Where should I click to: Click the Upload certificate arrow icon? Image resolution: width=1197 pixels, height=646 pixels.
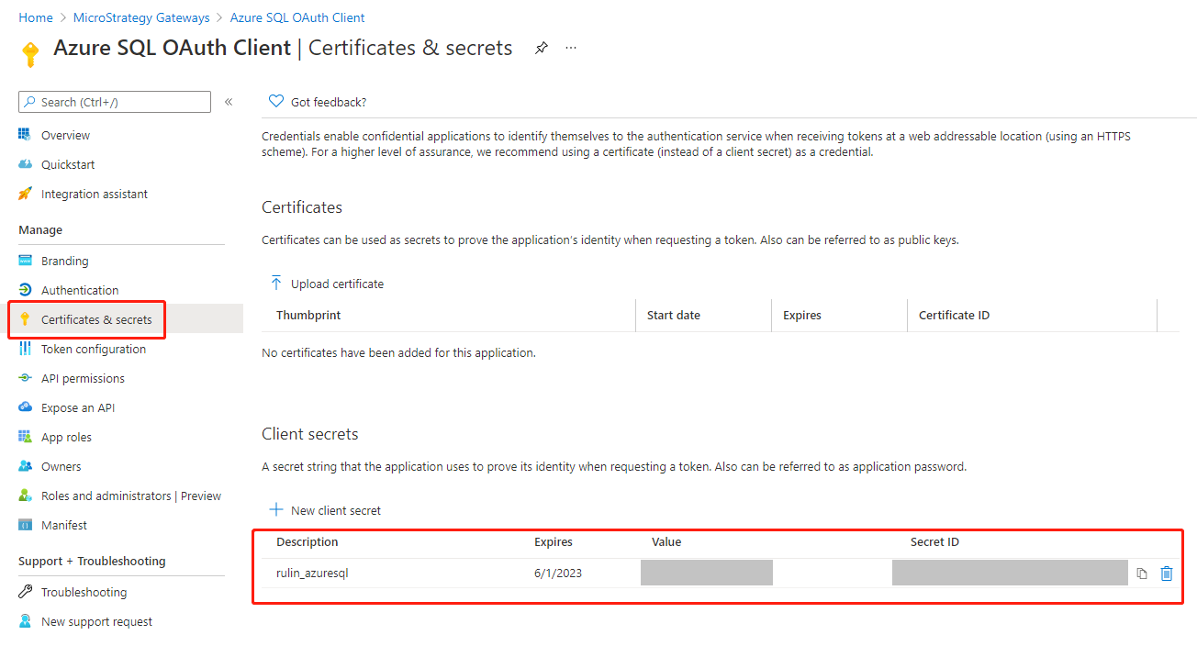275,284
